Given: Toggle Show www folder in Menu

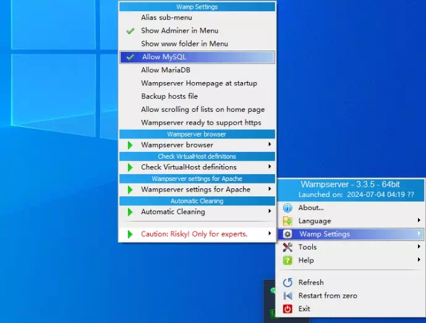Looking at the screenshot, I should 184,43.
